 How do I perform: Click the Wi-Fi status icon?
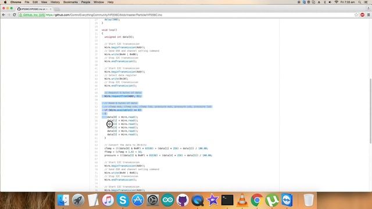(336, 2)
